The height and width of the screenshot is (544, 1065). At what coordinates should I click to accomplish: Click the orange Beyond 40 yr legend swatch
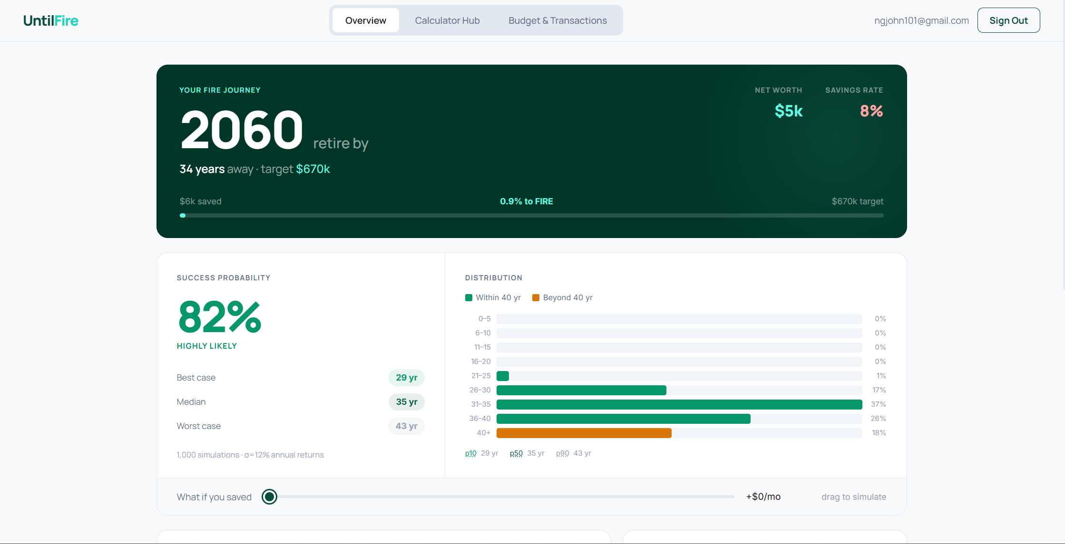coord(536,298)
